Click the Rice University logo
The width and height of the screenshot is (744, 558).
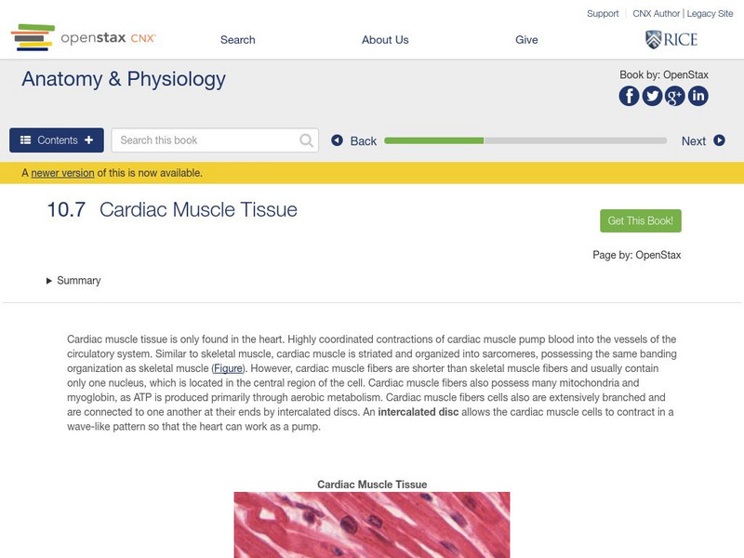point(671,39)
